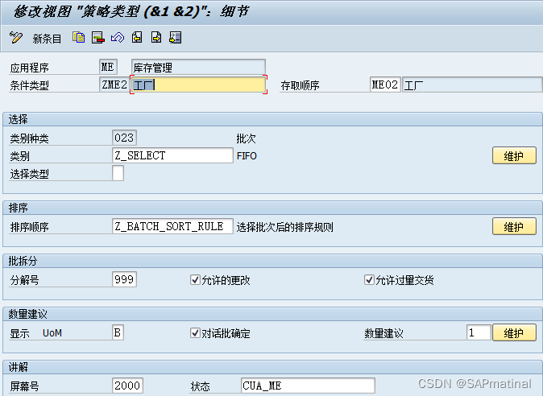Click the 排序顺序 field label
This screenshot has height=396, width=543.
click(30, 227)
